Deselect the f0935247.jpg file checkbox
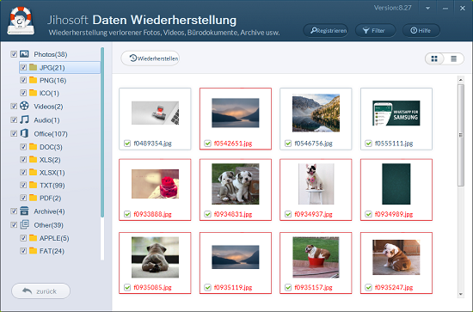The image size is (473, 312). (368, 287)
